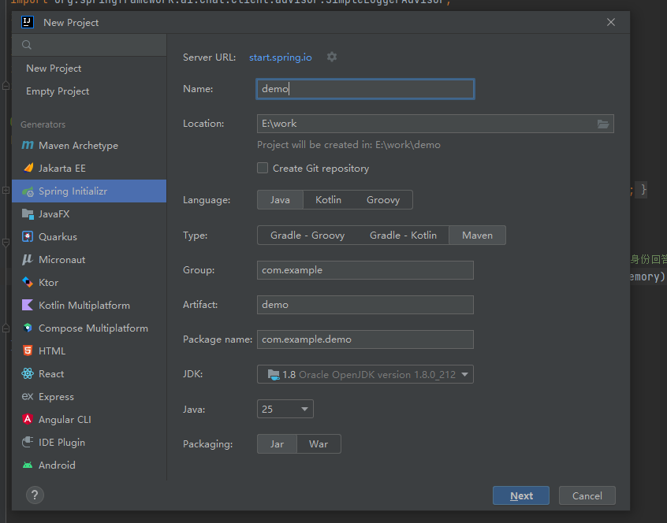The height and width of the screenshot is (523, 667).
Task: Select Java as the language
Action: coord(280,200)
